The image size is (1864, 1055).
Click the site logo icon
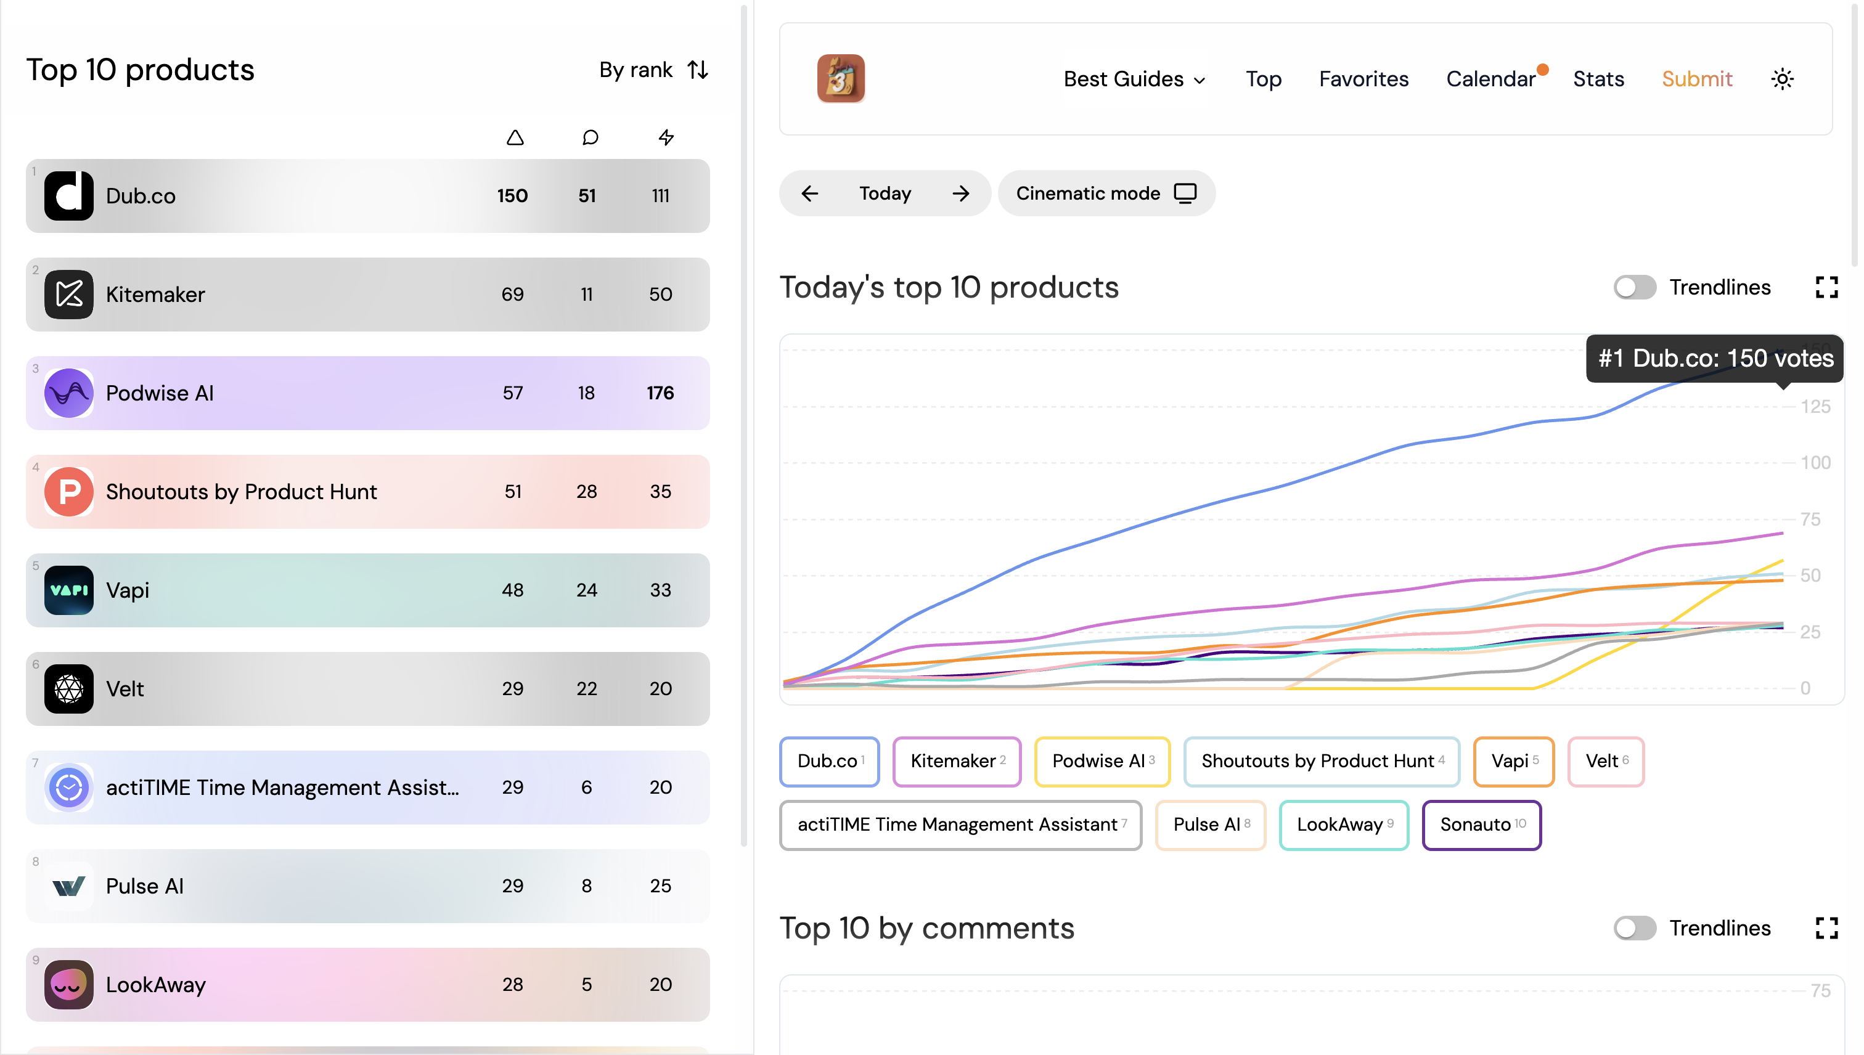841,78
